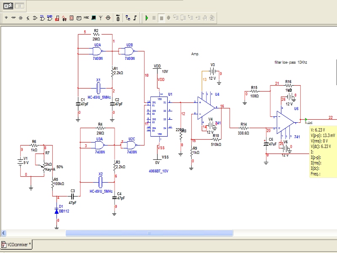Viewport: 337px width, 253px height.
Task: Click the horizontal scrollbar thumb
Action: point(149,233)
